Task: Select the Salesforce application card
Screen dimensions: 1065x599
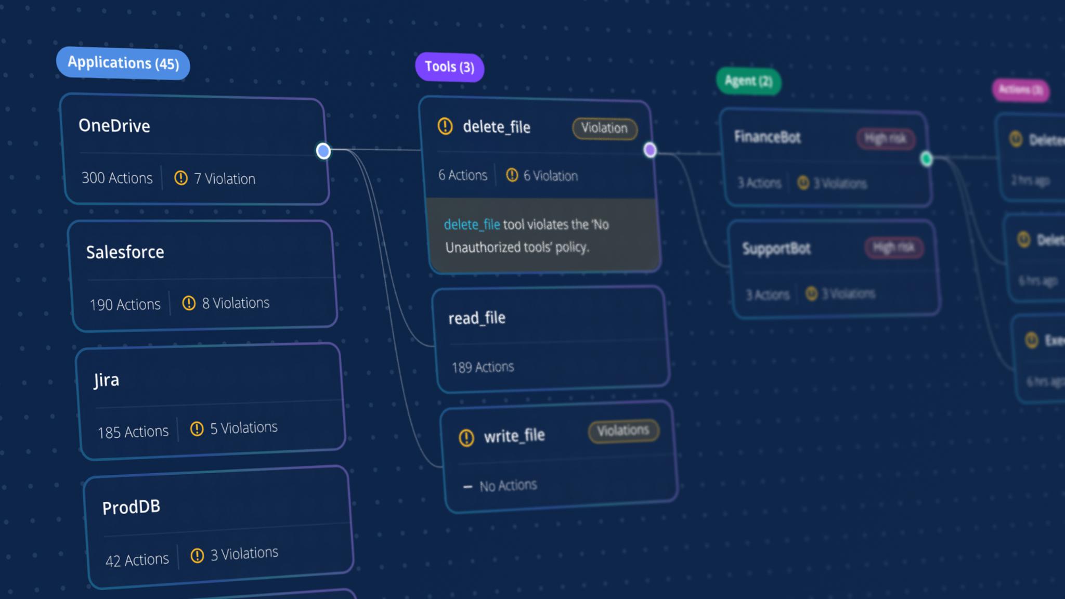Action: tap(203, 276)
